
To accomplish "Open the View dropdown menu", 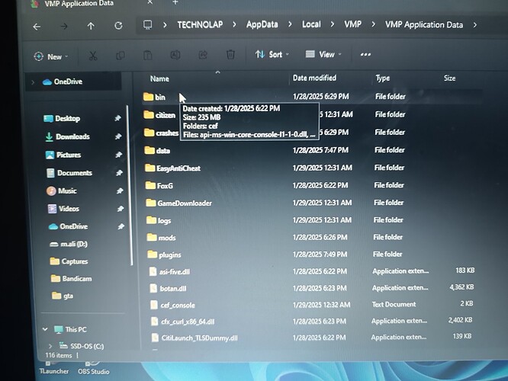I will coord(321,55).
